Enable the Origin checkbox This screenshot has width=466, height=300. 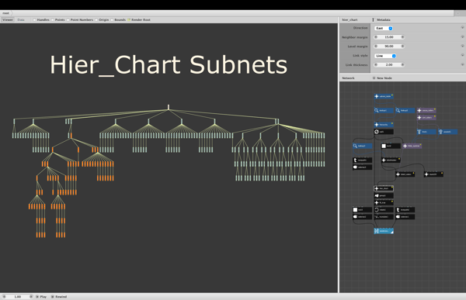[96, 20]
